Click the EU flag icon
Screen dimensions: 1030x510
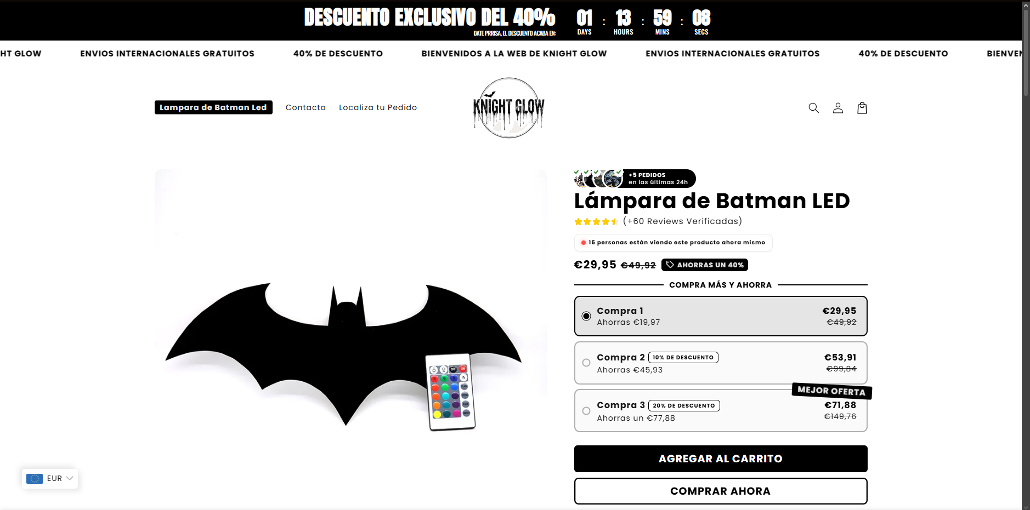coord(35,479)
